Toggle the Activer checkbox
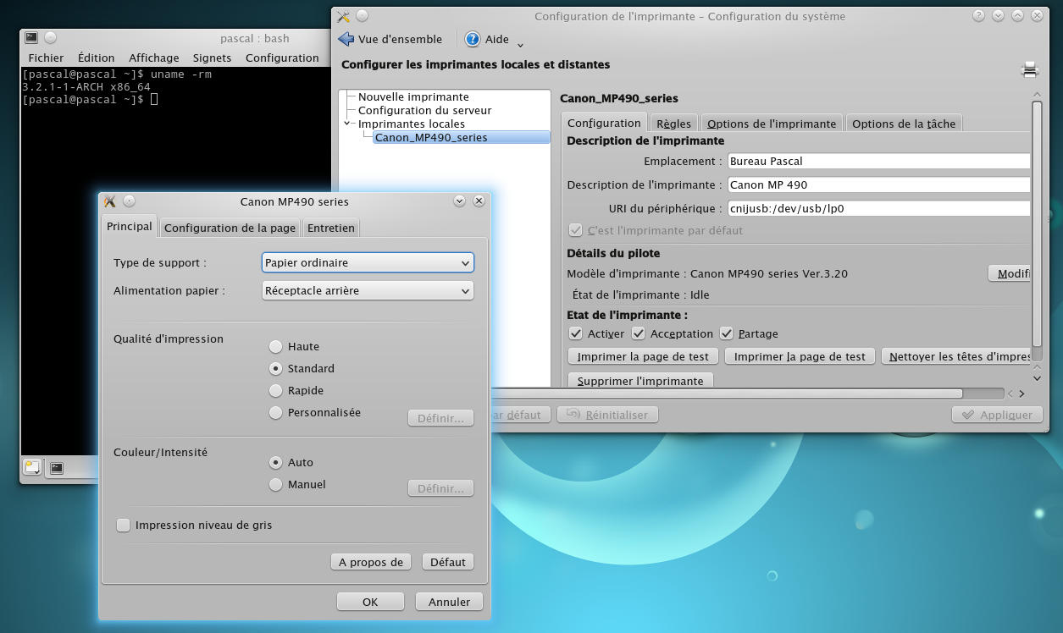 [576, 333]
